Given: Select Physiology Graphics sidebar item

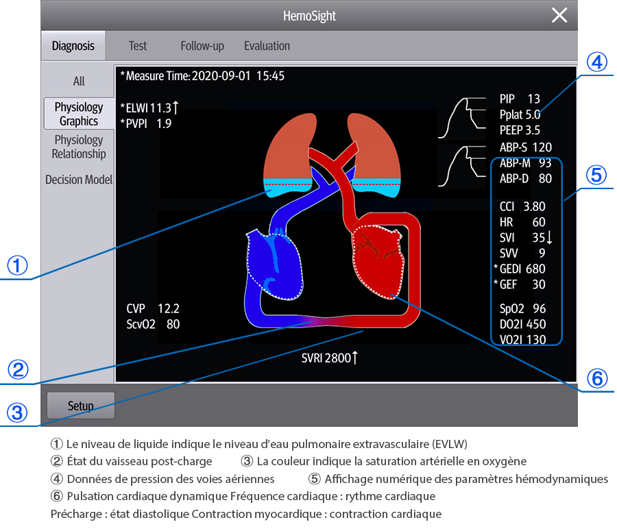Looking at the screenshot, I should point(79,114).
